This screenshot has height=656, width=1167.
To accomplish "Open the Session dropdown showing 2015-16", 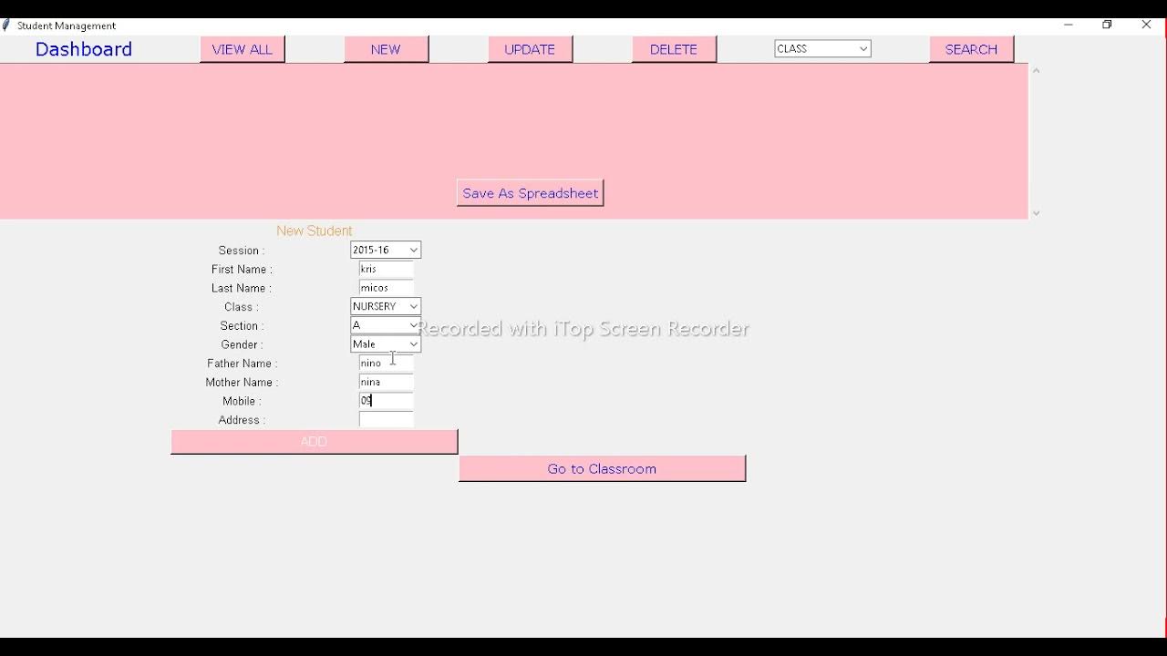I will 386,250.
